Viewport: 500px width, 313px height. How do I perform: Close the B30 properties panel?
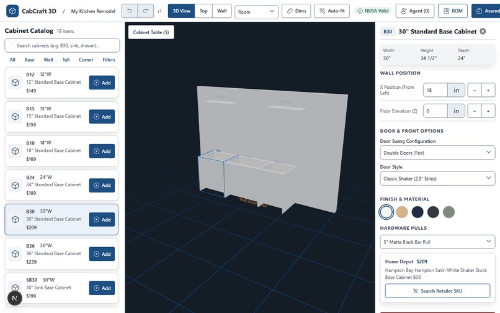pos(483,31)
